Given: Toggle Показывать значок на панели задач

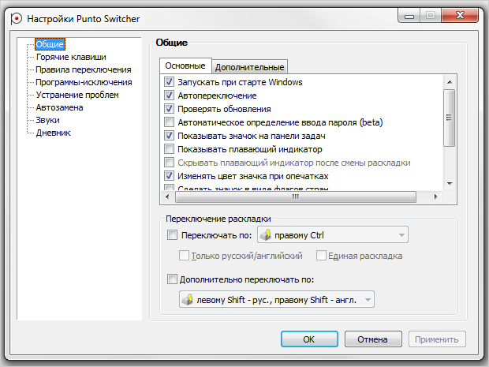Looking at the screenshot, I should point(169,136).
